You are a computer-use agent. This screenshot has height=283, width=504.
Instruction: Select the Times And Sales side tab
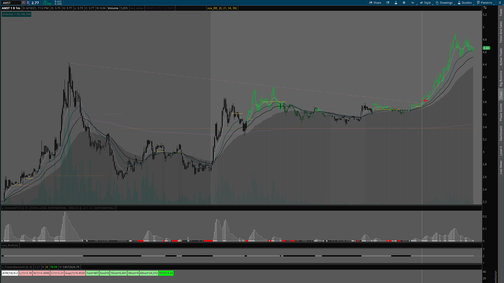click(x=501, y=32)
